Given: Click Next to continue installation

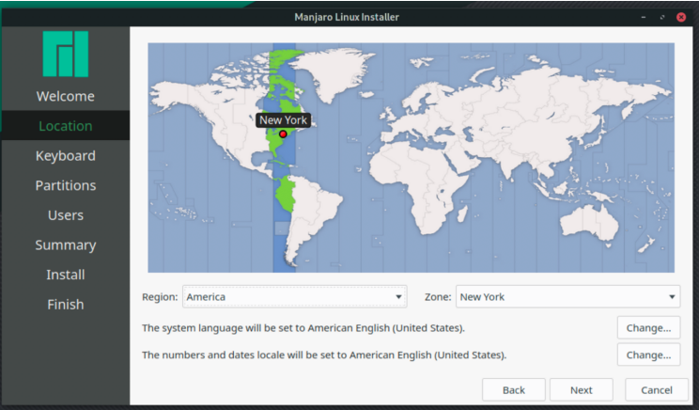Looking at the screenshot, I should pyautogui.click(x=582, y=390).
